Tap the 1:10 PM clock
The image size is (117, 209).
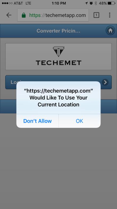click(x=59, y=3)
